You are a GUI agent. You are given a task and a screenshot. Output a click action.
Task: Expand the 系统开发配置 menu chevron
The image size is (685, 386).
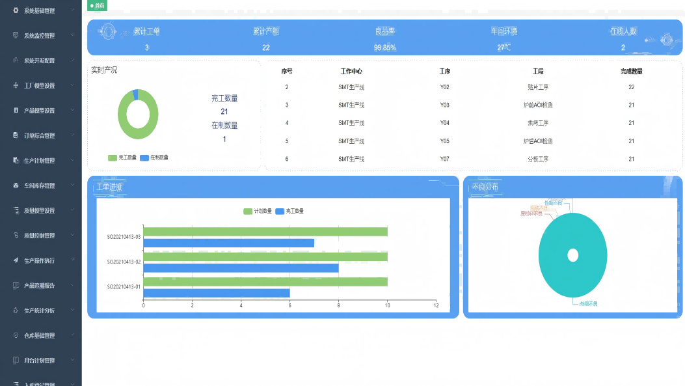(x=72, y=60)
